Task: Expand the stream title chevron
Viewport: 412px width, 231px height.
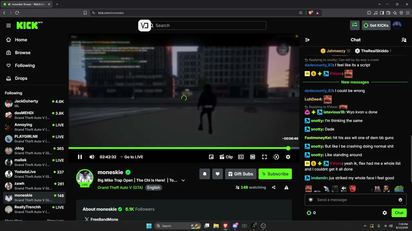Action: coord(183,180)
